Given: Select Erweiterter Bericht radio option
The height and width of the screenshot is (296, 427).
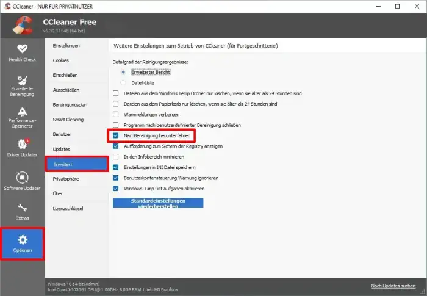Looking at the screenshot, I should tap(123, 72).
